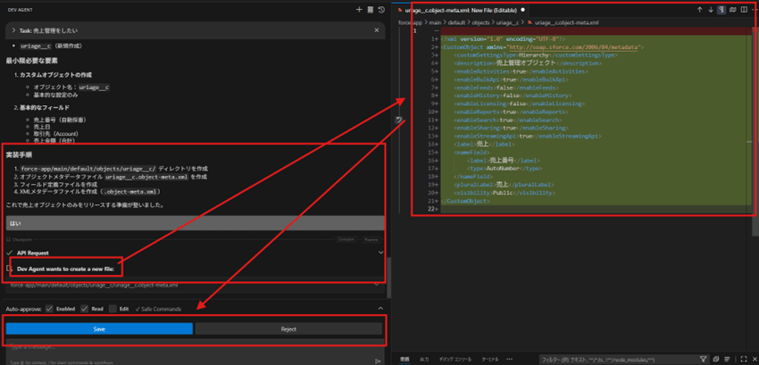The width and height of the screenshot is (759, 365).
Task: Collapse the API Request section chevron
Action: [x=381, y=253]
